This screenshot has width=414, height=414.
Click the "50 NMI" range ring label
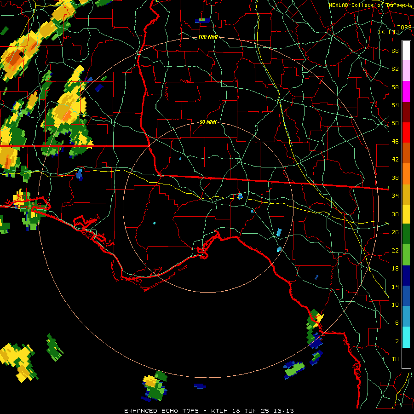click(208, 122)
